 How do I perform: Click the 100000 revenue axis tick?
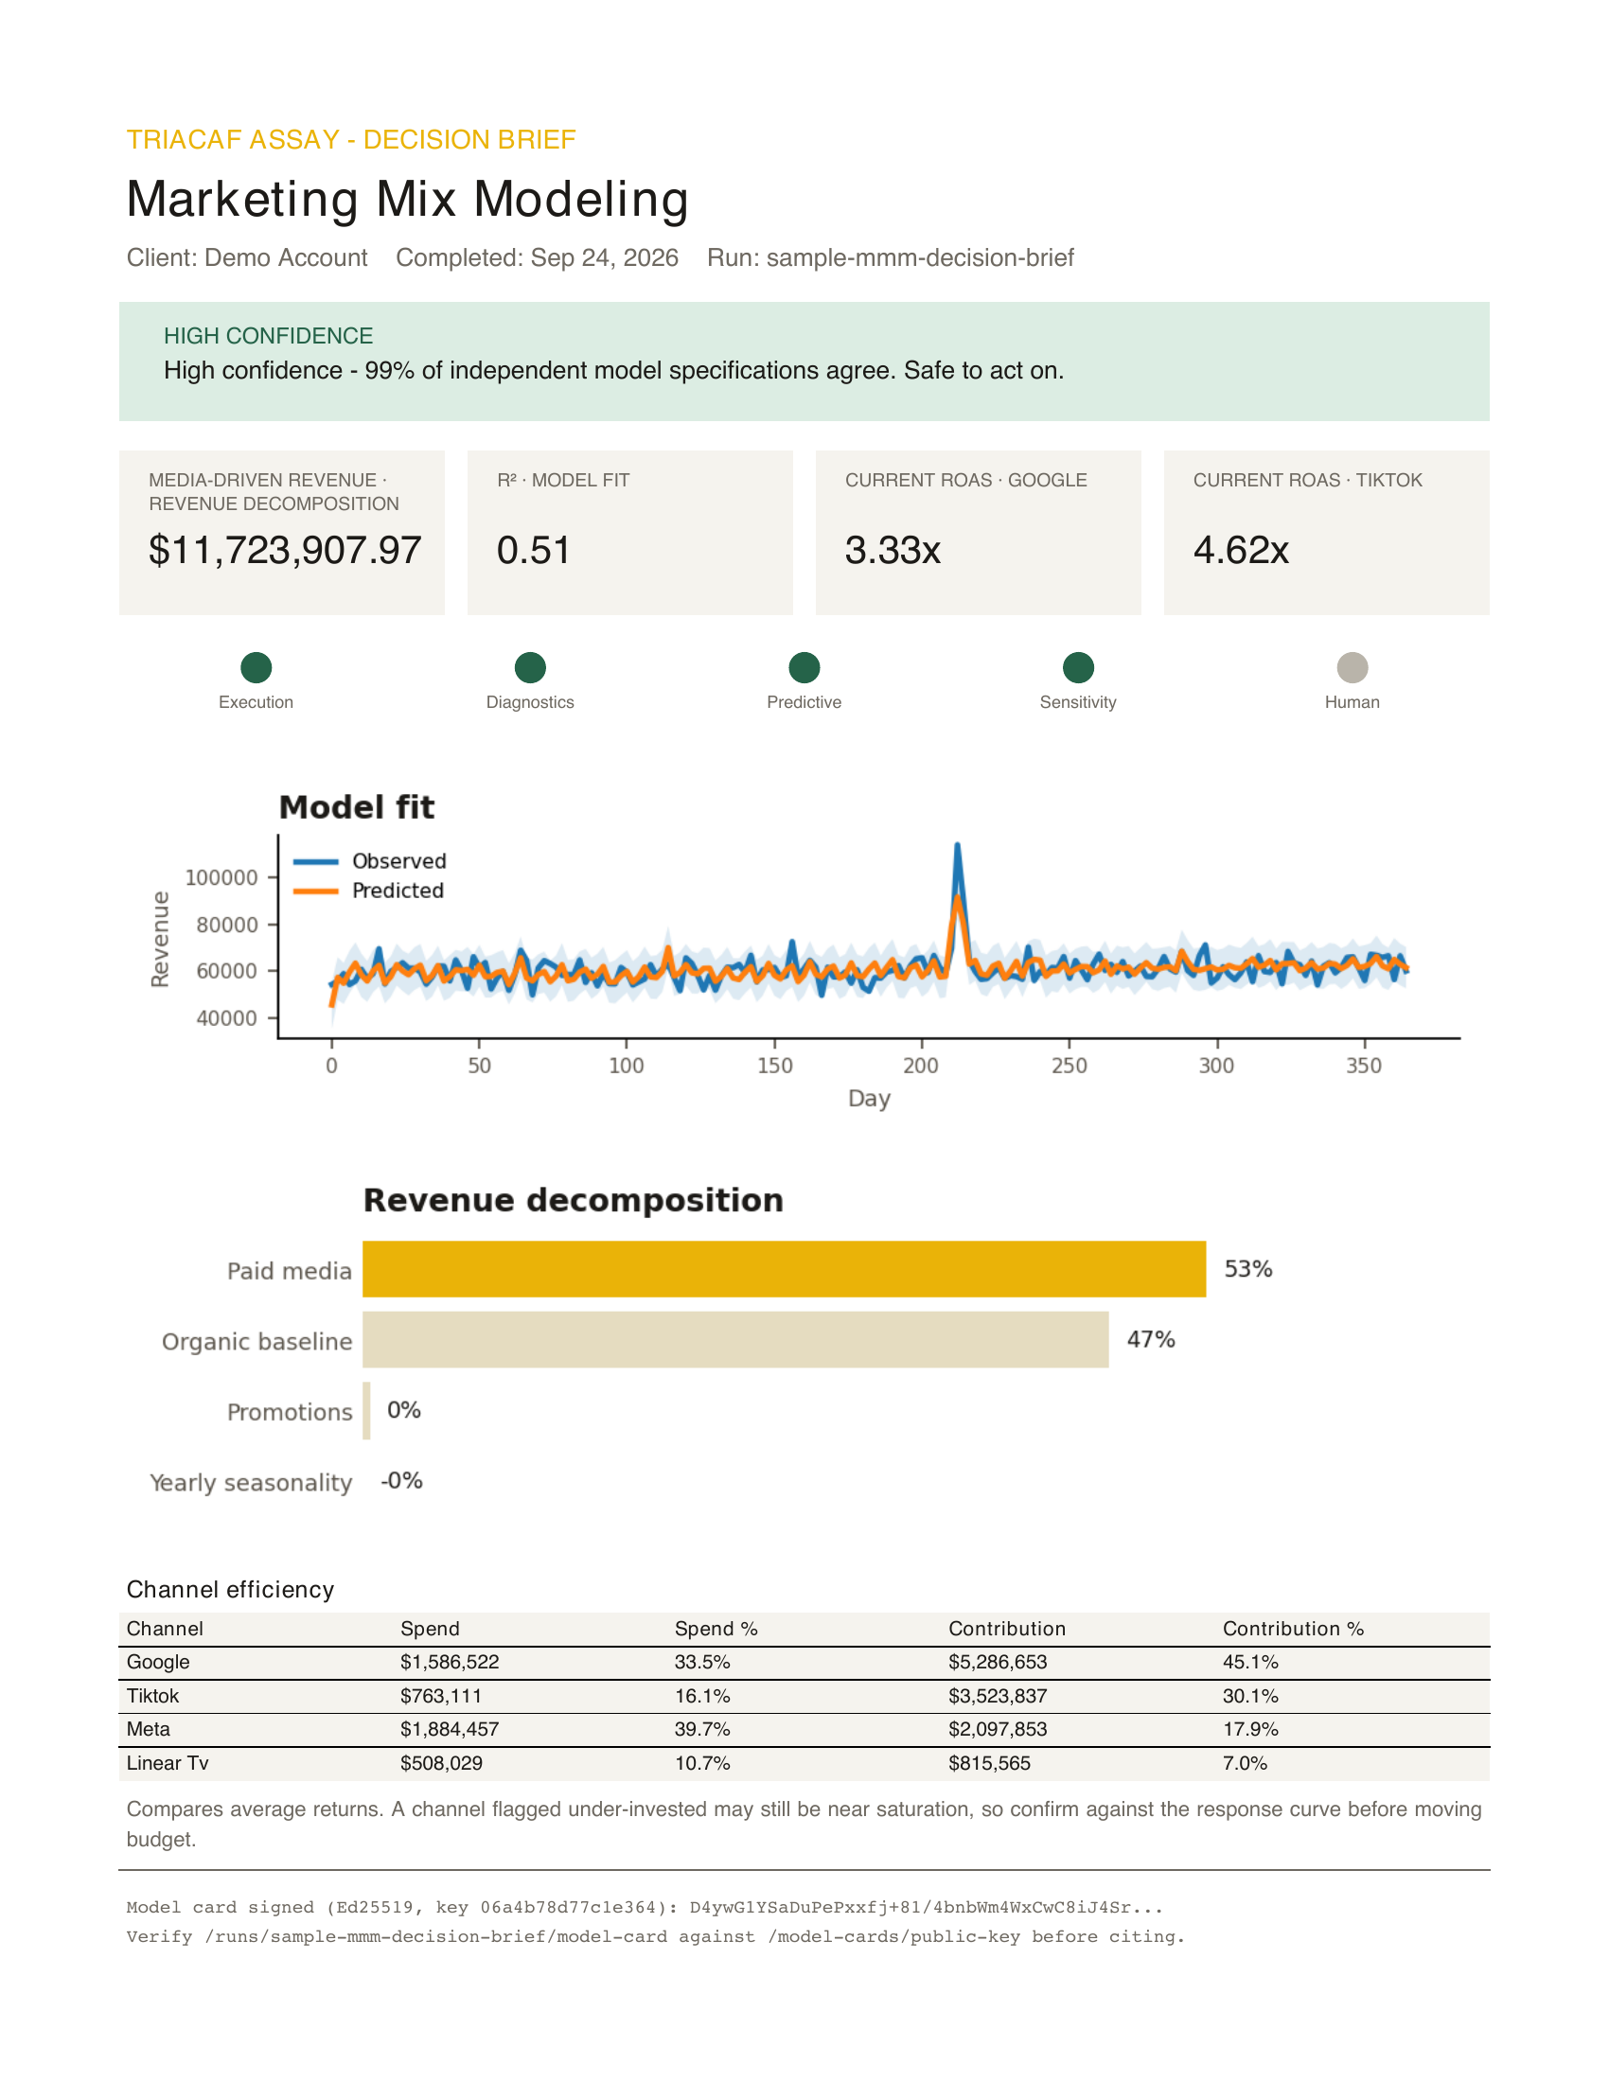point(221,878)
